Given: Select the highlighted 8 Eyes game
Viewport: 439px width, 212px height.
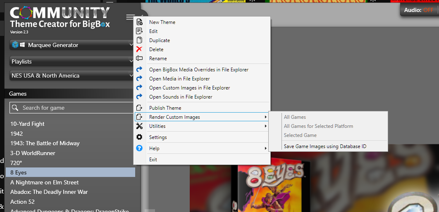Looking at the screenshot, I should tap(70, 172).
